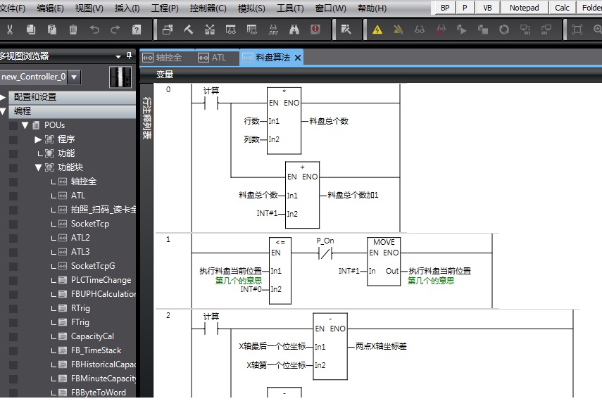The height and width of the screenshot is (413, 602).
Task: Toggle the P_On contact in rung 1
Action: 325,253
